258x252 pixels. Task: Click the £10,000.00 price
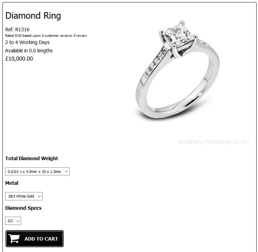click(x=19, y=59)
